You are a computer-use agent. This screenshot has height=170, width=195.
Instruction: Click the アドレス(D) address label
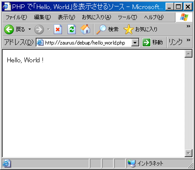coord(19,42)
